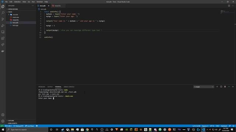Viewport: 236px width, 132px height.
Task: Open test.cpp in the file explorer
Action: click(x=15, y=25)
